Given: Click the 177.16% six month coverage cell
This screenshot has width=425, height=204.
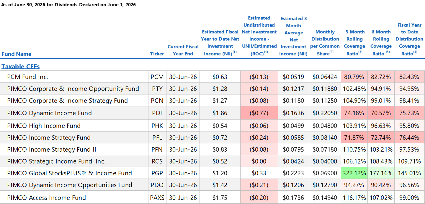Looking at the screenshot, I should click(381, 173).
